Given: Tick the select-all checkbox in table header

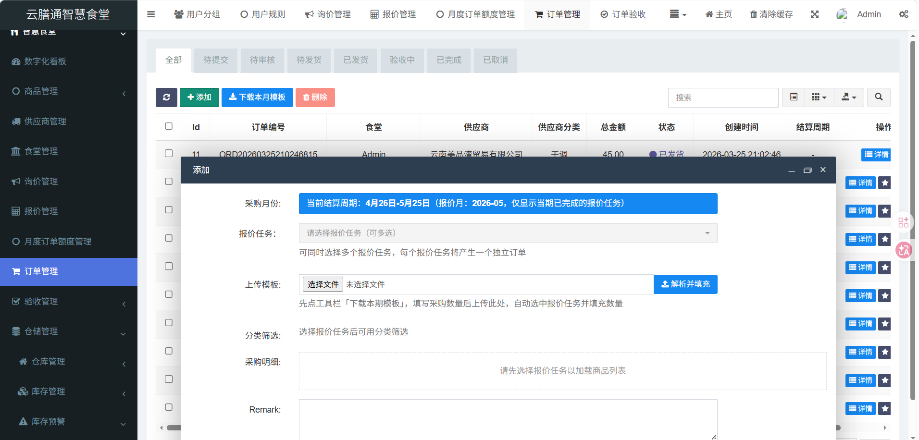Looking at the screenshot, I should (x=169, y=126).
